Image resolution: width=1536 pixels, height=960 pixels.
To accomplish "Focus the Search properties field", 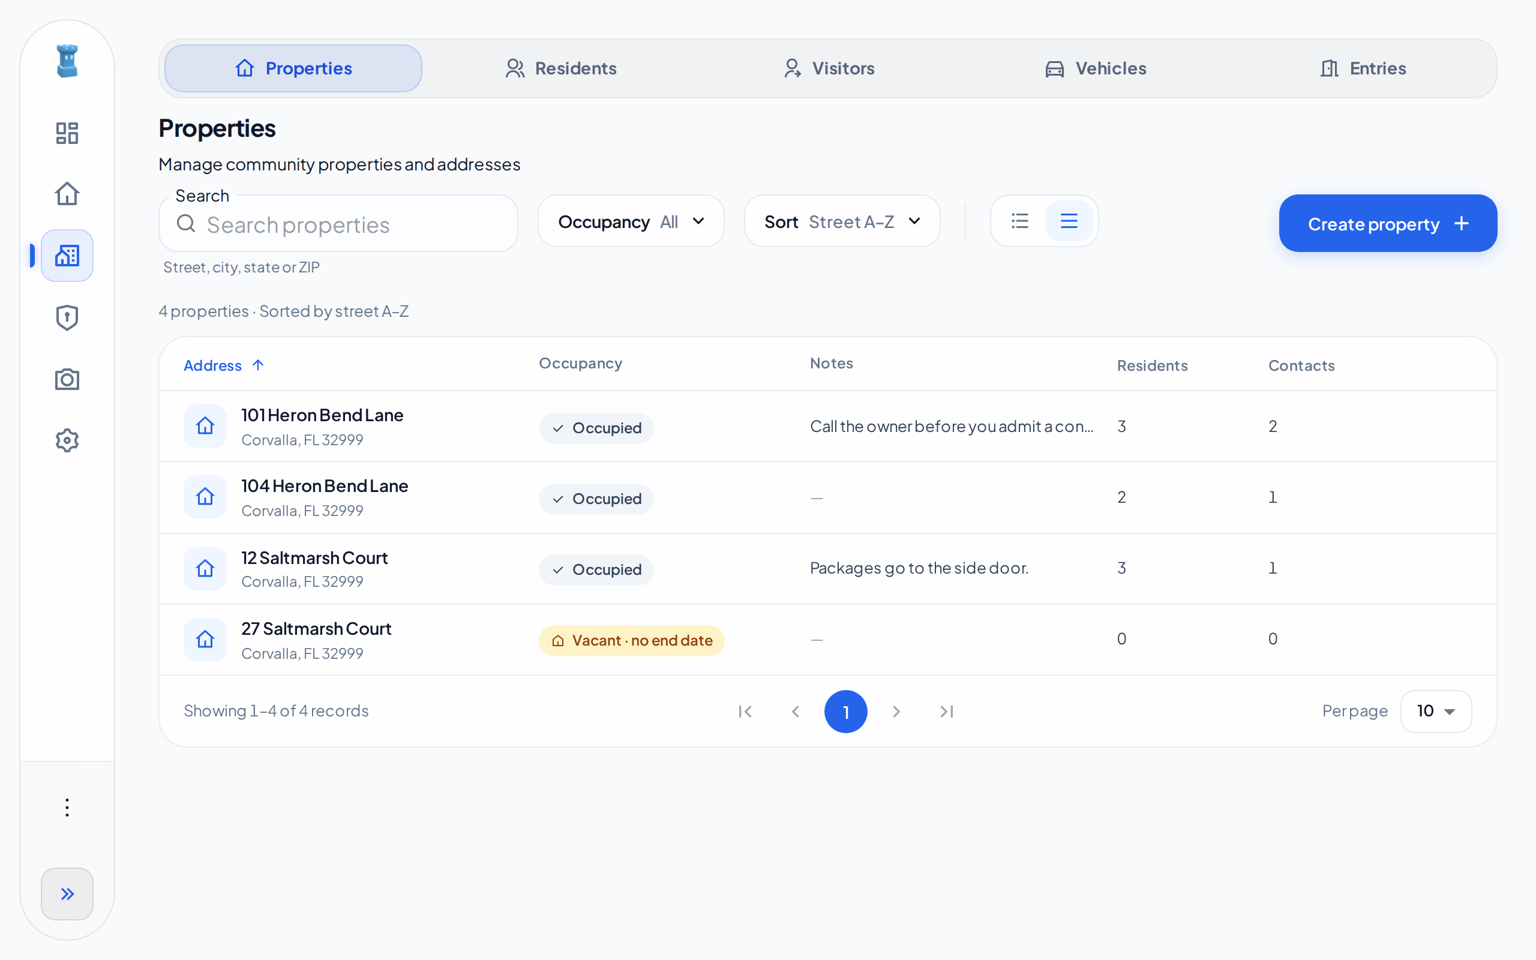I will [x=338, y=223].
